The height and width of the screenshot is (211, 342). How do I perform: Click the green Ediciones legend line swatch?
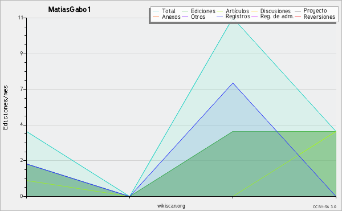click(185, 11)
